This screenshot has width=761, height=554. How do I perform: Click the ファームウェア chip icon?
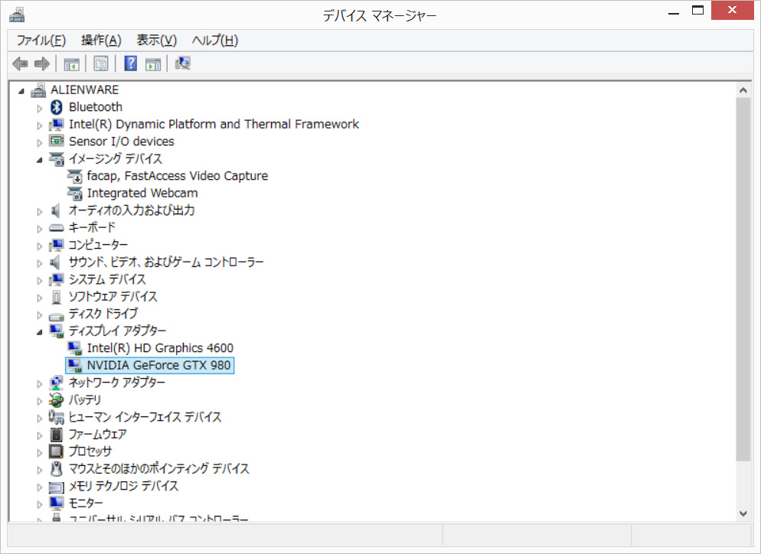(57, 435)
